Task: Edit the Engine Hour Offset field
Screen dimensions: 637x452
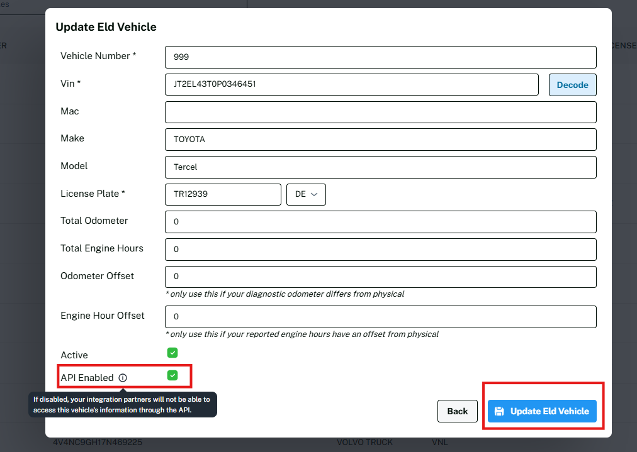Action: 380,317
